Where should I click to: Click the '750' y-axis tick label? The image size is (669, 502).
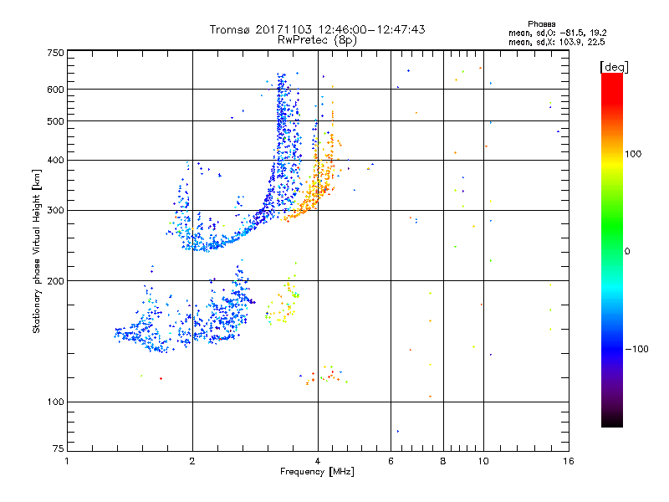(x=55, y=53)
